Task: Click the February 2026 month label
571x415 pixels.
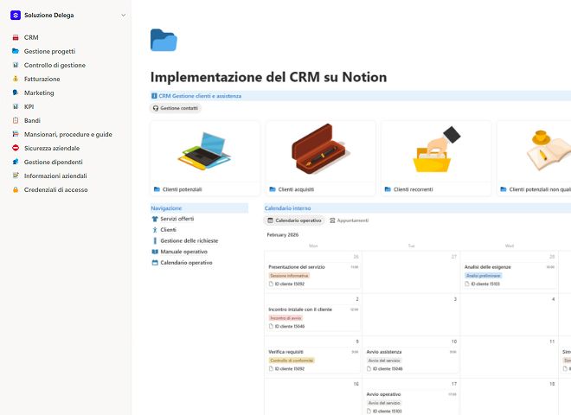Action: click(x=283, y=235)
